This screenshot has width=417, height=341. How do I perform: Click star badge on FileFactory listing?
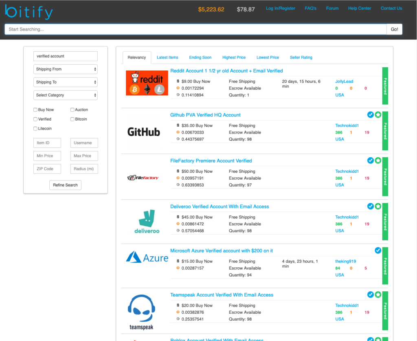pyautogui.click(x=378, y=161)
